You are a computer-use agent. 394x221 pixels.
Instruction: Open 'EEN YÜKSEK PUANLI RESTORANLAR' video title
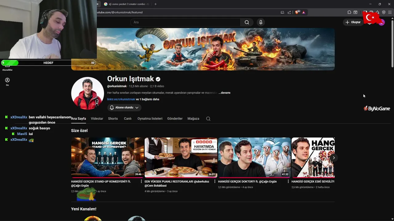(177, 184)
